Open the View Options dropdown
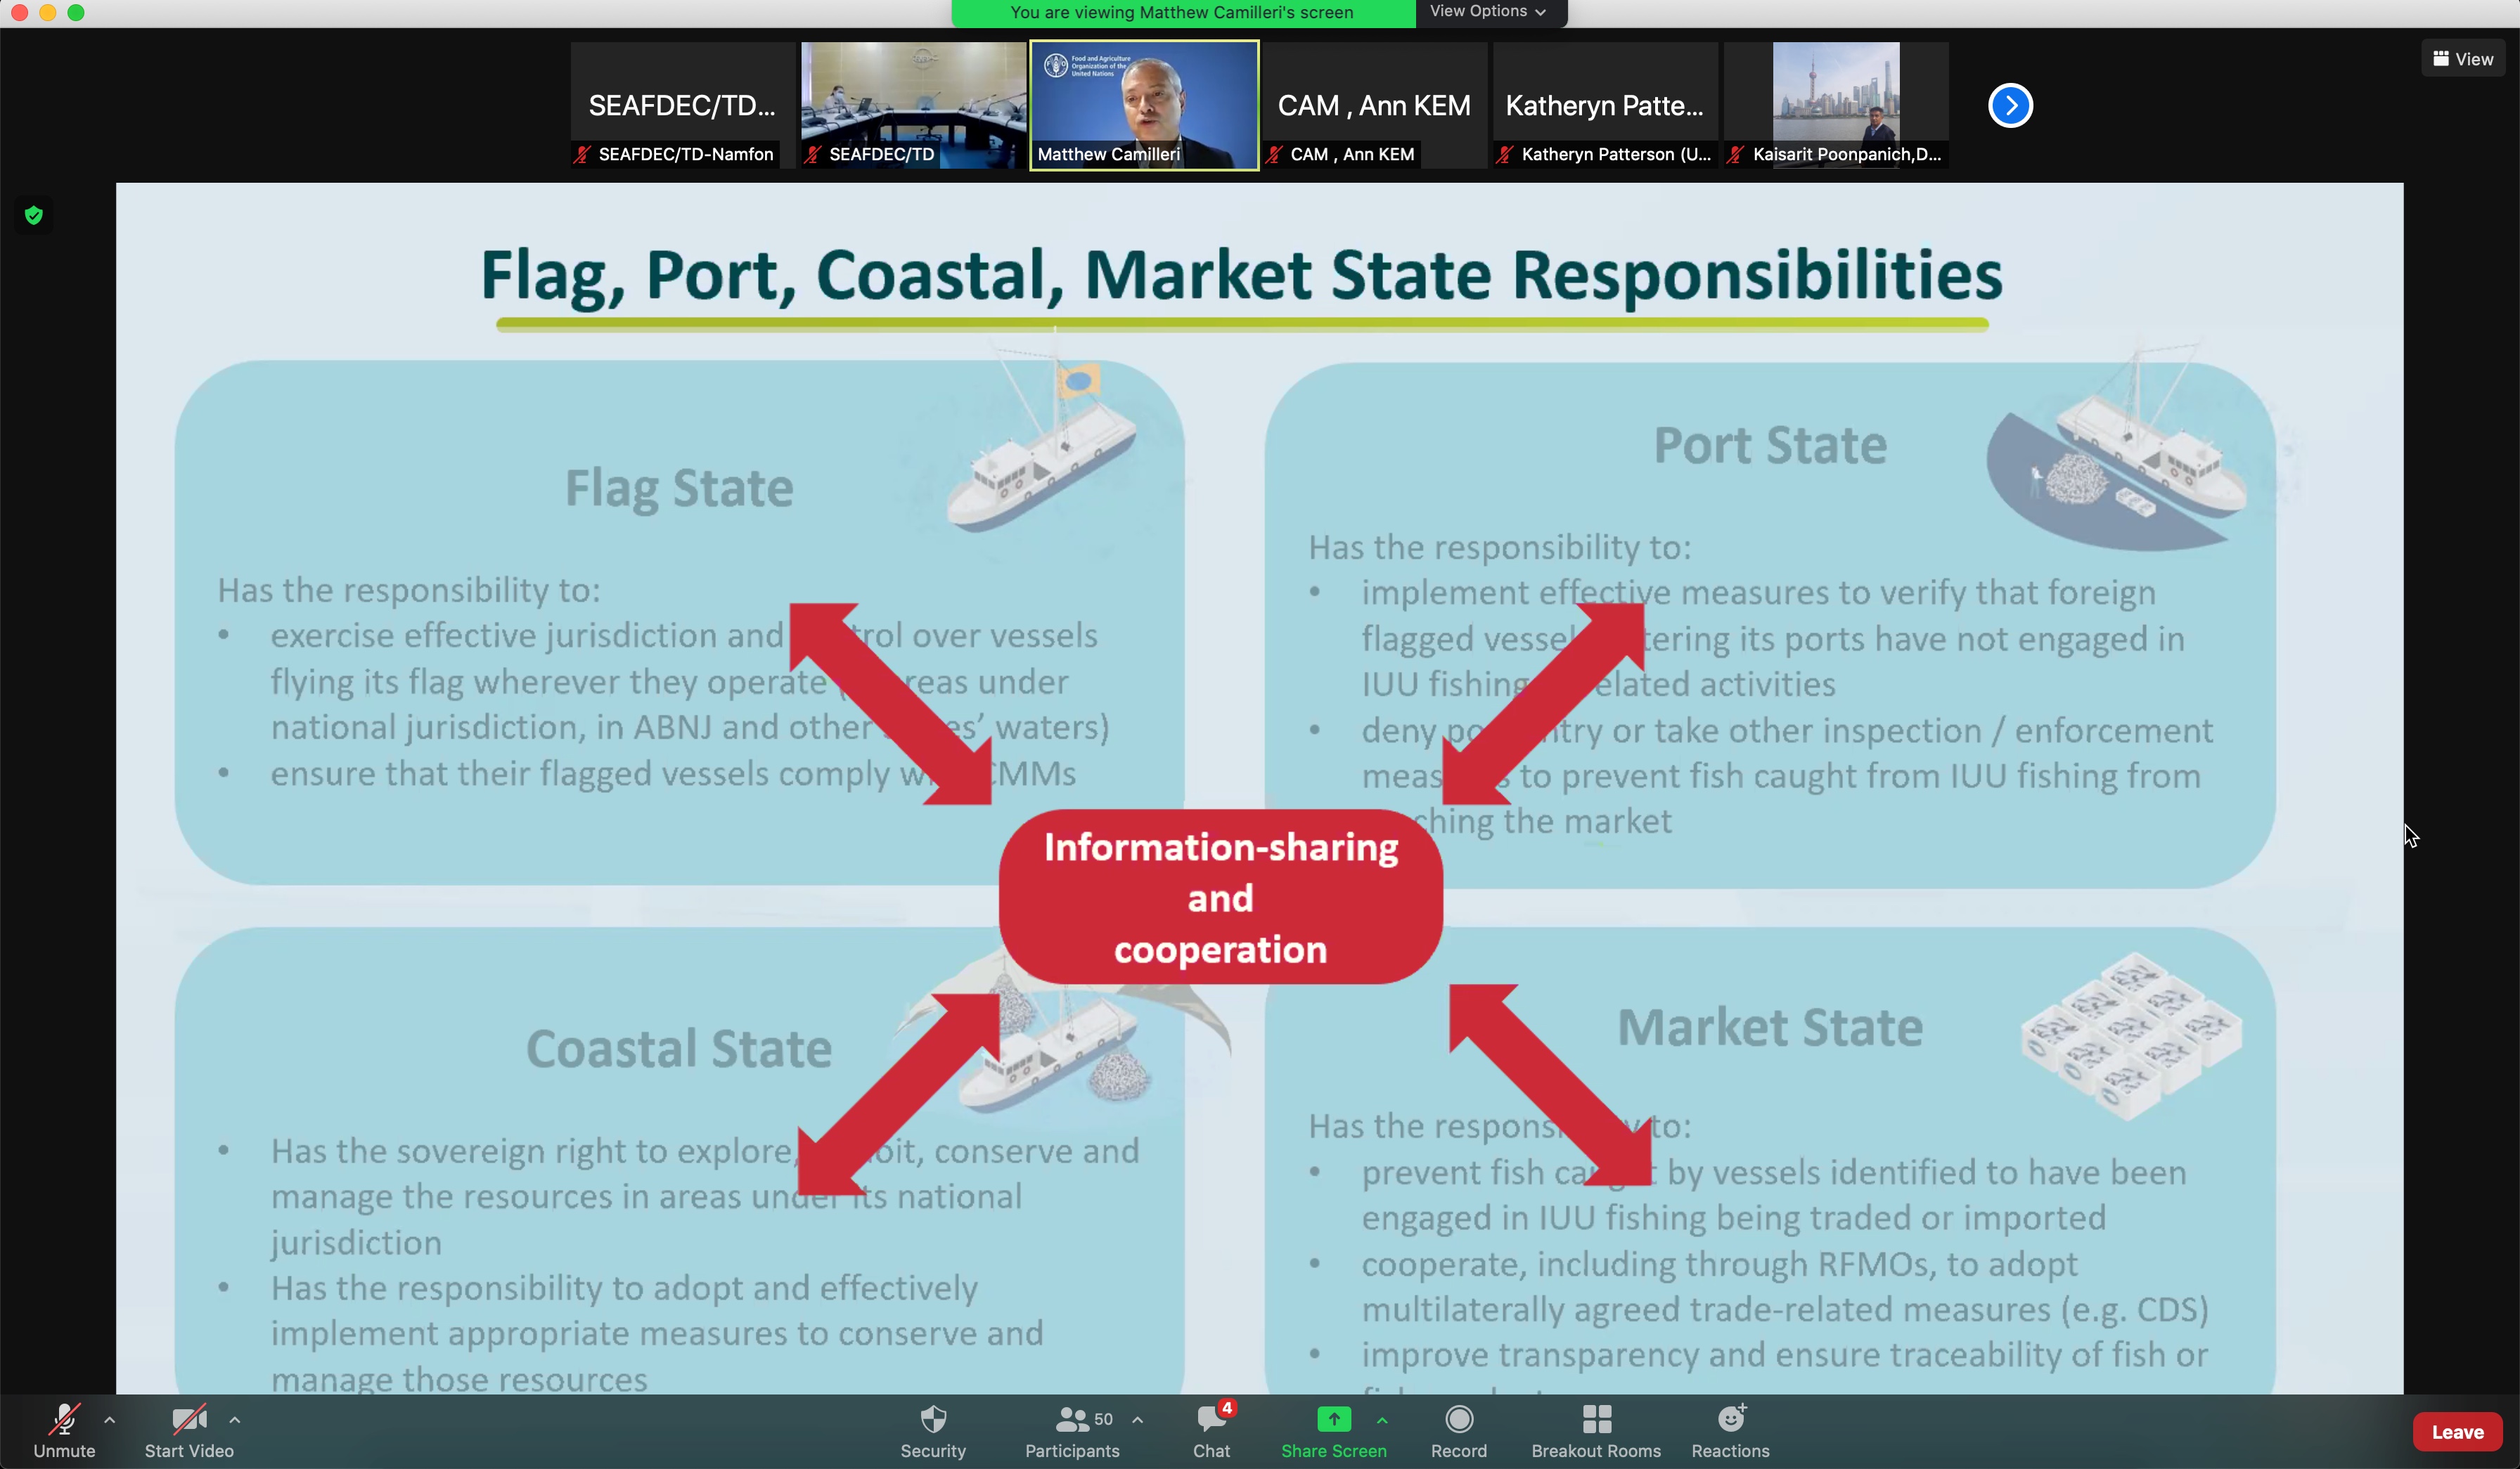 tap(1487, 12)
